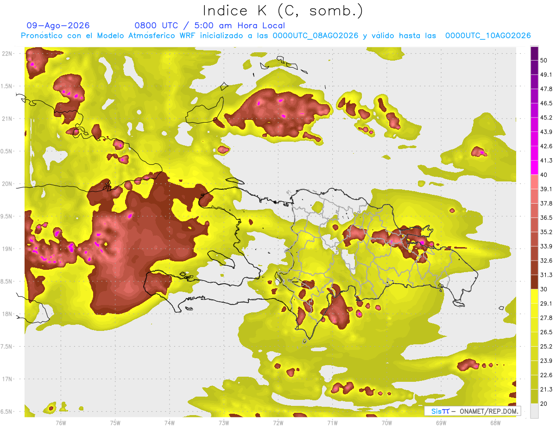Click the colorbar value '50'
The width and height of the screenshot is (556, 429).
[544, 60]
